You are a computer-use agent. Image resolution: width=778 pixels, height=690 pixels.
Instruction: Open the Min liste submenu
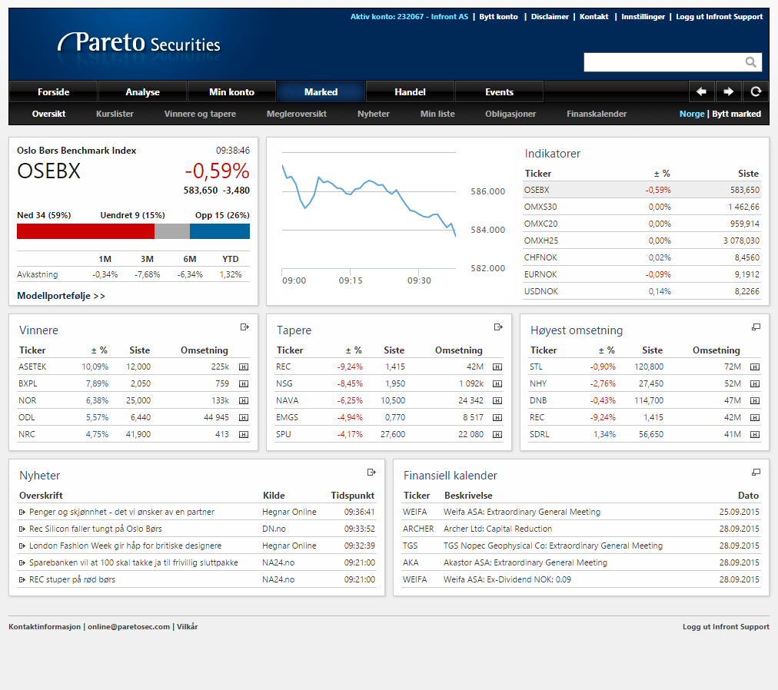pyautogui.click(x=437, y=114)
